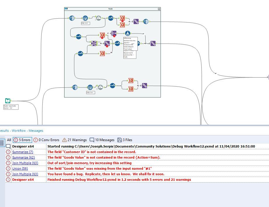Click 'Goods Value was missing from input' message
Image resolution: width=269 pixels, height=207 pixels.
99,169
